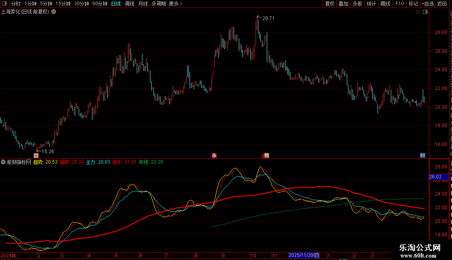
Task: Click the 主力 indicator value label
Action: click(x=98, y=162)
